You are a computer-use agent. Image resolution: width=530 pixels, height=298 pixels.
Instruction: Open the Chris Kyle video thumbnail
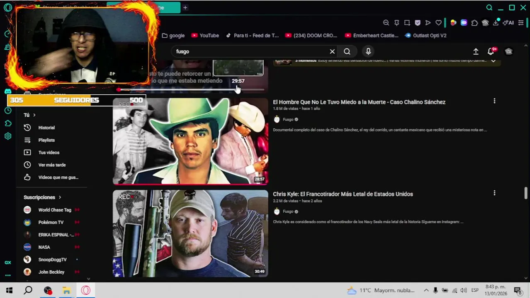point(190,233)
